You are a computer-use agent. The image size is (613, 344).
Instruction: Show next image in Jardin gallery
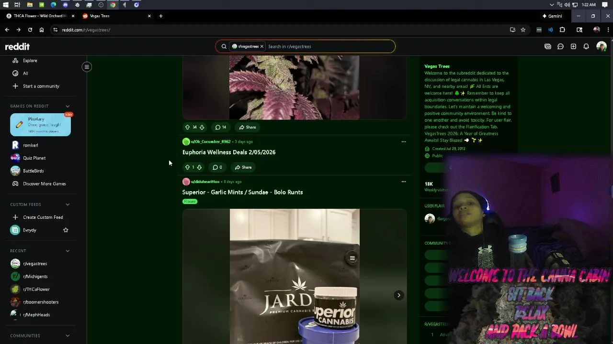tap(398, 295)
